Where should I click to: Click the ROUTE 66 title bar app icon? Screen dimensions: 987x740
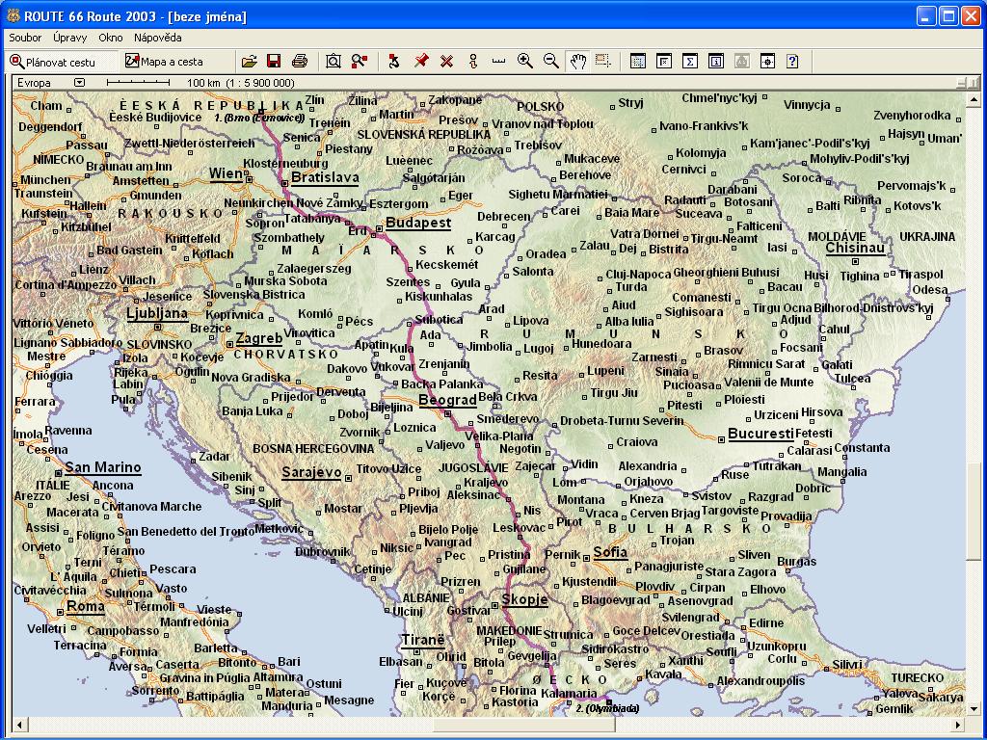(x=13, y=16)
